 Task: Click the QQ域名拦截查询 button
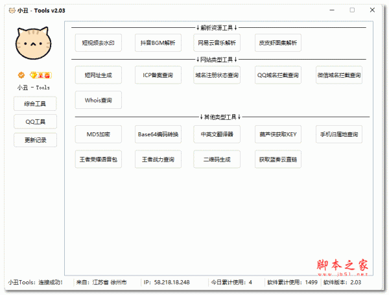coord(278,75)
